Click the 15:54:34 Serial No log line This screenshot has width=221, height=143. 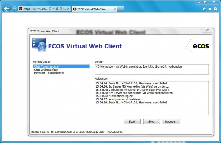pos(131,102)
